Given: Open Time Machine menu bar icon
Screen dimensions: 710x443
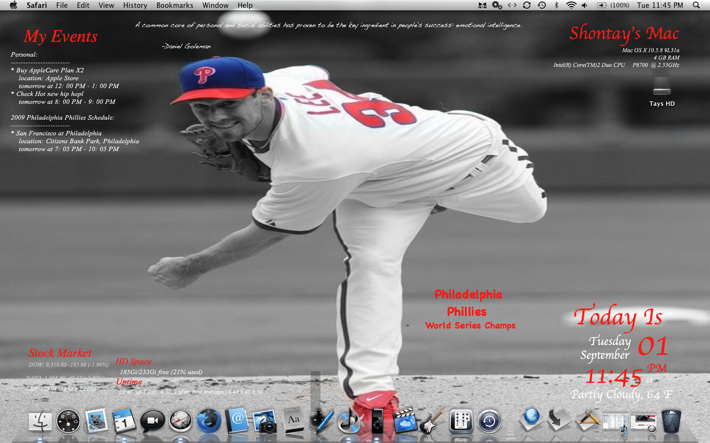Looking at the screenshot, I should point(541,5).
